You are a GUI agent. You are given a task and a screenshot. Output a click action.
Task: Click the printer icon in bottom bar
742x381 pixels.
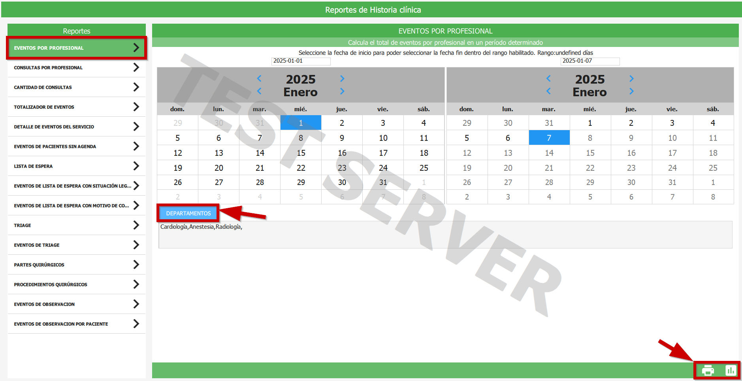tap(708, 371)
